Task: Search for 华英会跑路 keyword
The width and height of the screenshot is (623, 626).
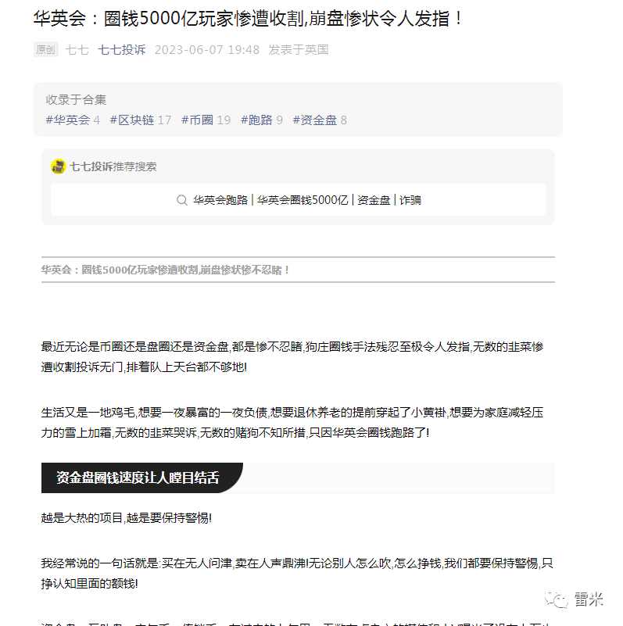Action: [x=220, y=200]
